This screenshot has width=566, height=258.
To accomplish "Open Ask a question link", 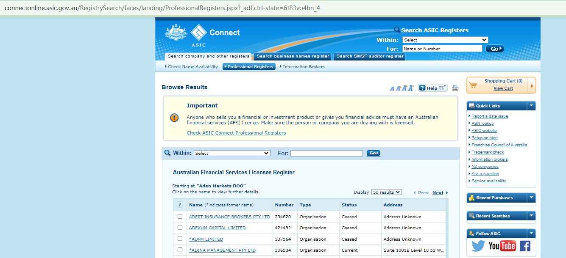I will coord(485,174).
